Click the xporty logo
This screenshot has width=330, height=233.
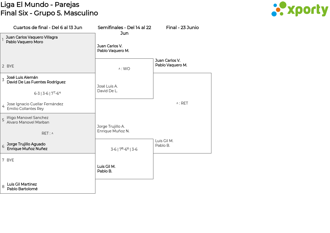tap(300, 9)
